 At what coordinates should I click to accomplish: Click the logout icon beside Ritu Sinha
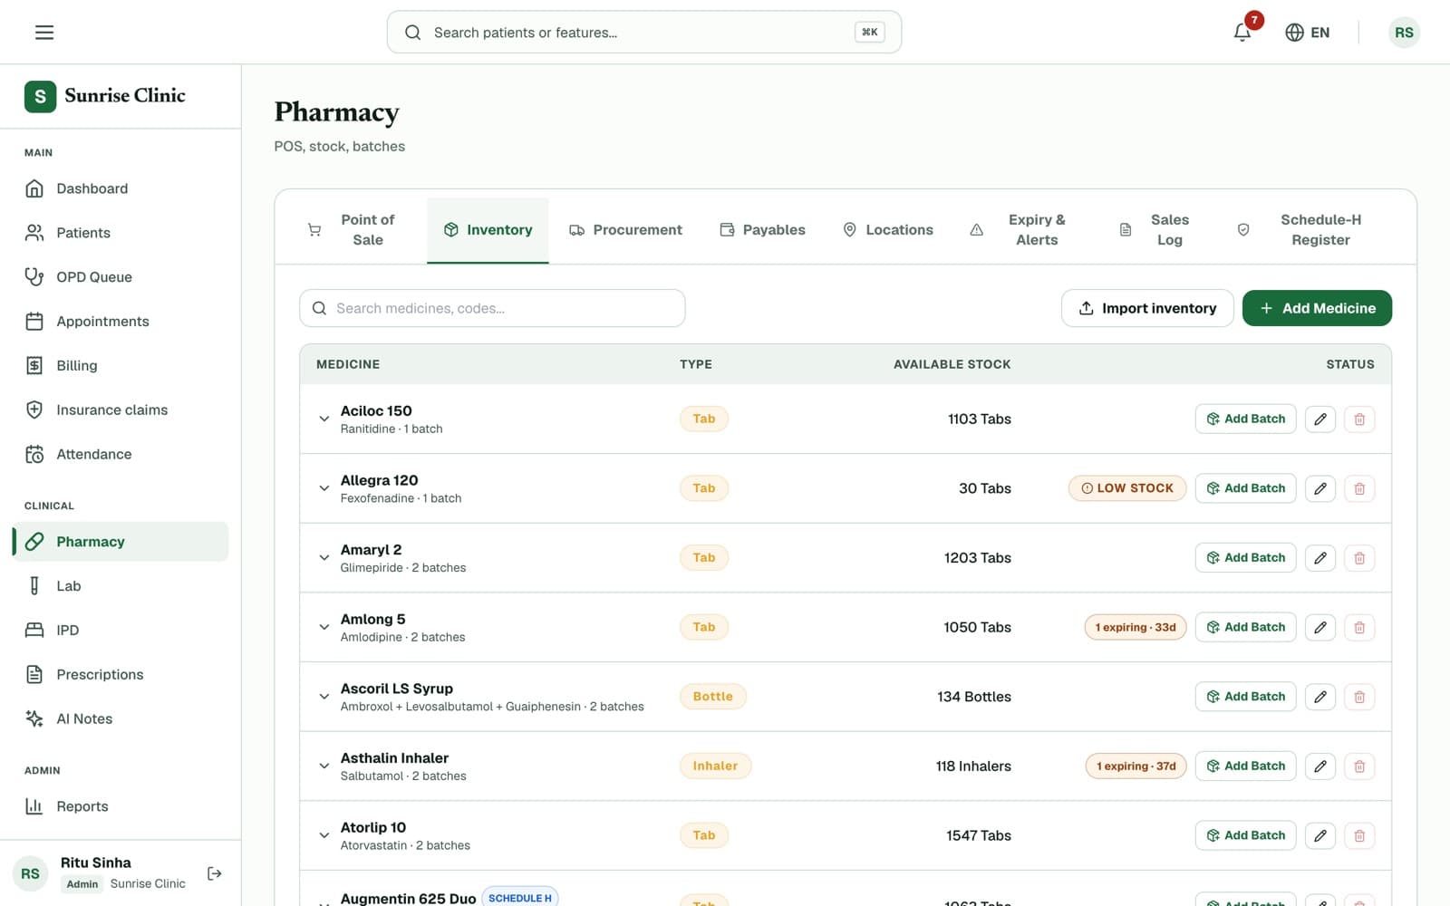215,873
